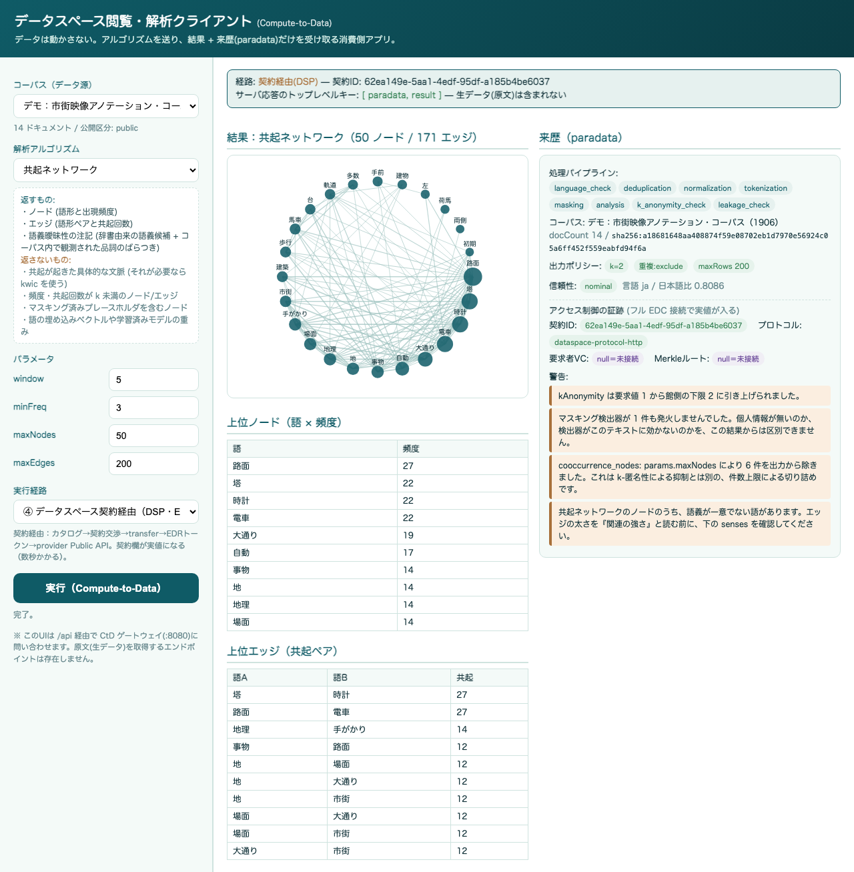Select the 両側 node in the network graph
The width and height of the screenshot is (854, 872).
[460, 229]
